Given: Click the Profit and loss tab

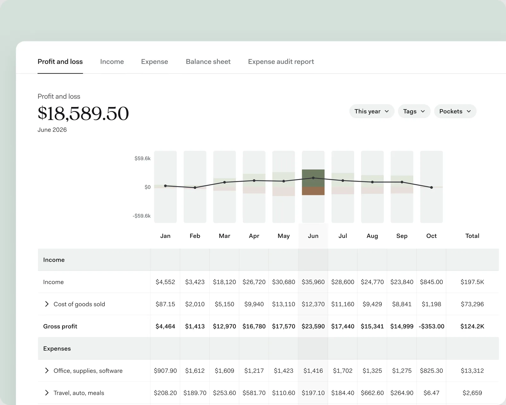Looking at the screenshot, I should (60, 62).
